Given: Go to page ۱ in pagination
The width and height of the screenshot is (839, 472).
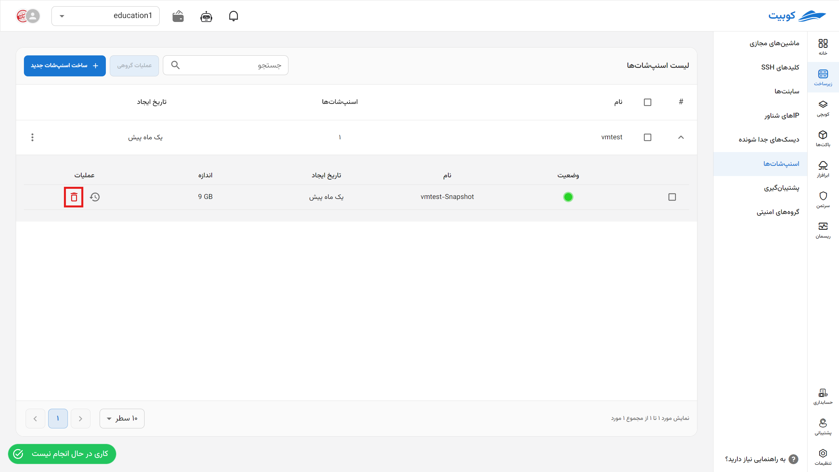Looking at the screenshot, I should pyautogui.click(x=58, y=418).
